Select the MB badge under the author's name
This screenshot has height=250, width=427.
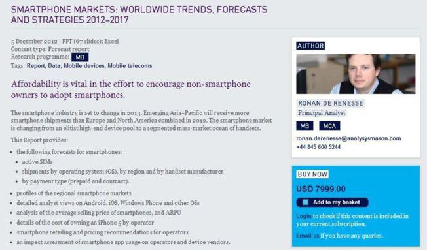(x=305, y=126)
